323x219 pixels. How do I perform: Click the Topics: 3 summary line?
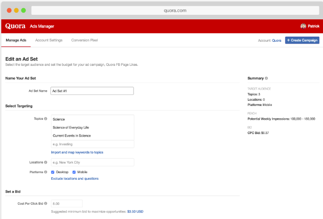(254, 94)
